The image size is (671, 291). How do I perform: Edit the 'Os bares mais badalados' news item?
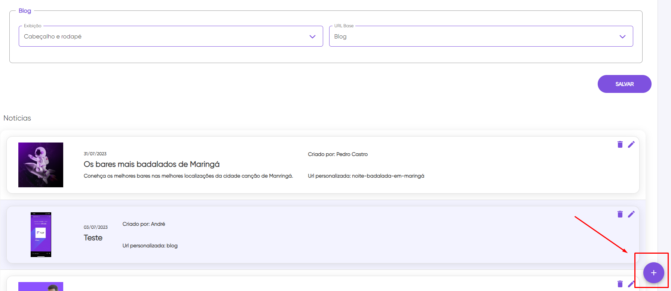[631, 144]
